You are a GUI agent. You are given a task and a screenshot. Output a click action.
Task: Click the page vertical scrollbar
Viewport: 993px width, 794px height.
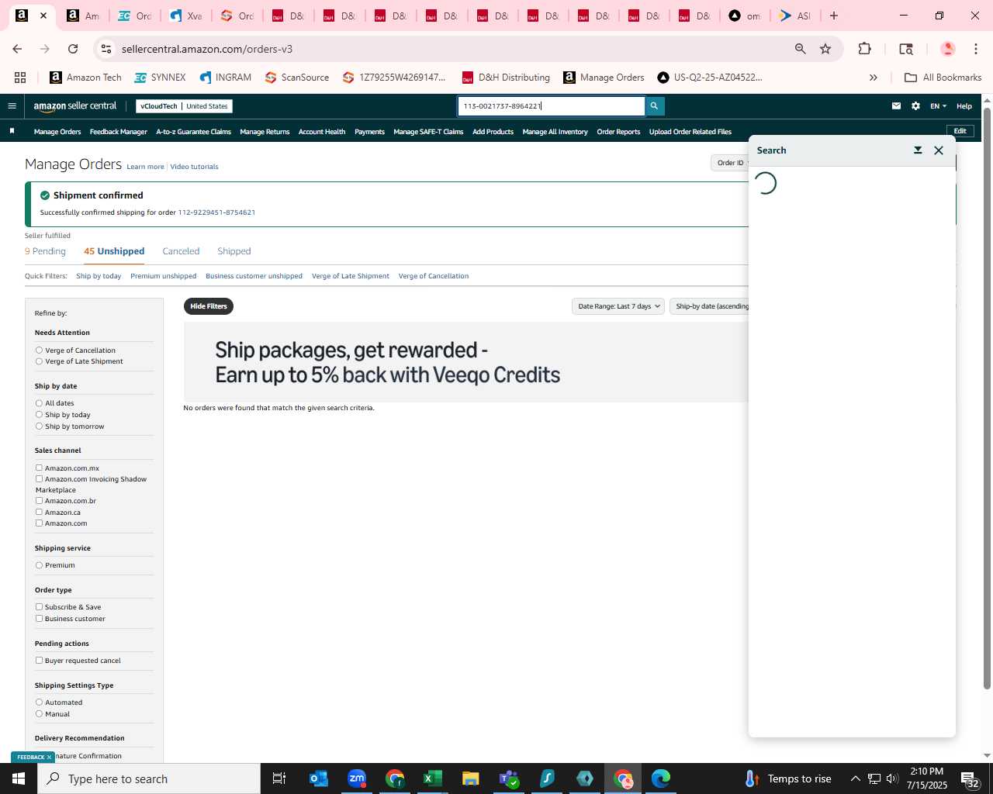pyautogui.click(x=987, y=397)
